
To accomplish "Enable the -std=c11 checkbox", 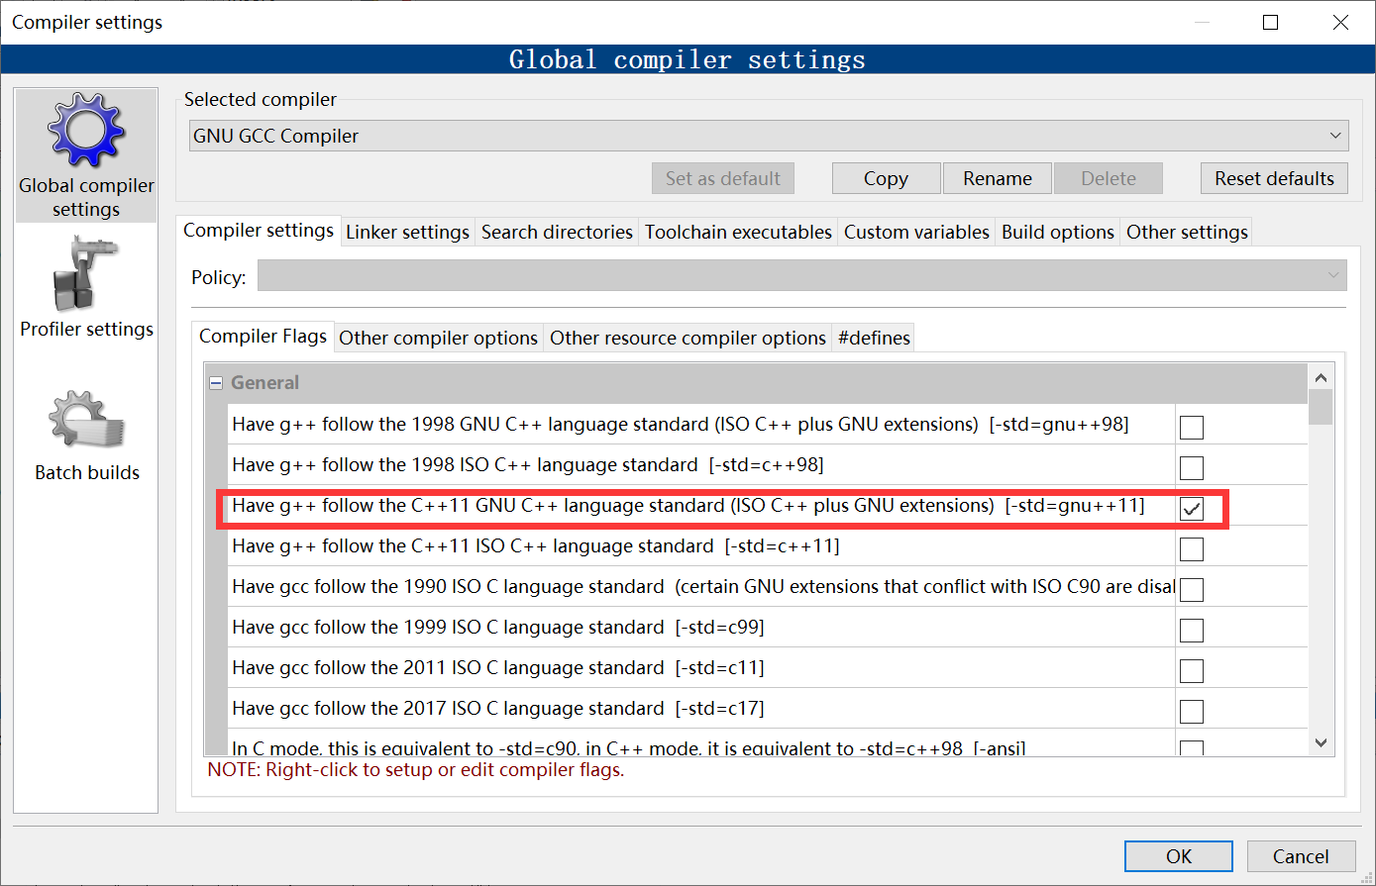I will tap(1192, 670).
